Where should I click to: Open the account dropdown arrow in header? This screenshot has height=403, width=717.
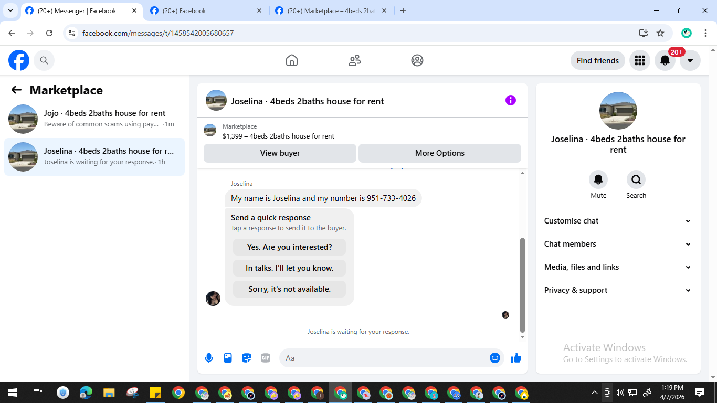coord(690,60)
